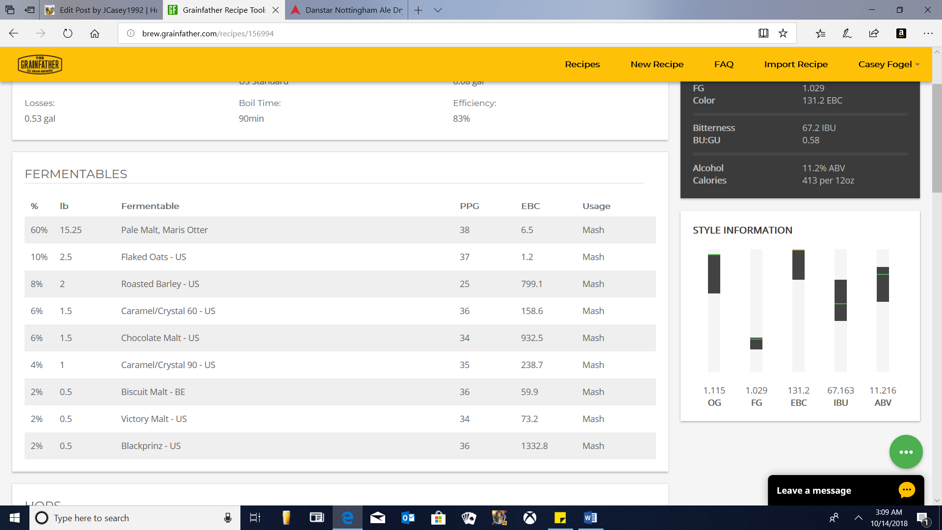This screenshot has width=942, height=530.
Task: Show hidden system tray icons
Action: click(x=858, y=518)
